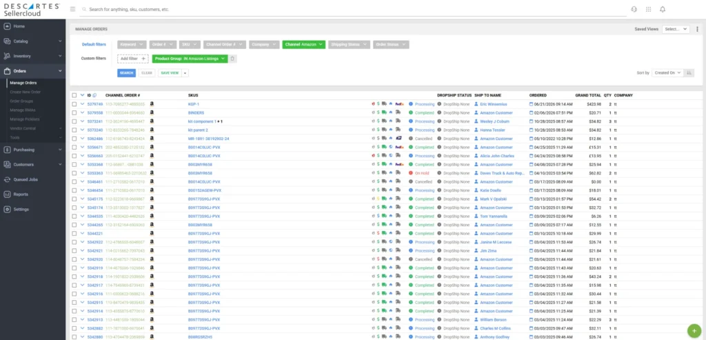Click the blue Search button
Screen dimensions: 706x340
click(127, 73)
